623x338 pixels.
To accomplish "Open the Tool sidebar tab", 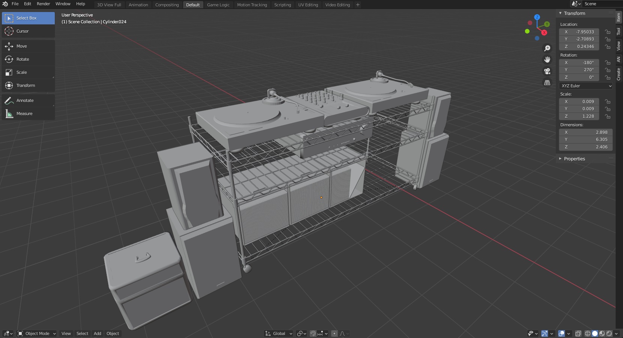I will (618, 31).
